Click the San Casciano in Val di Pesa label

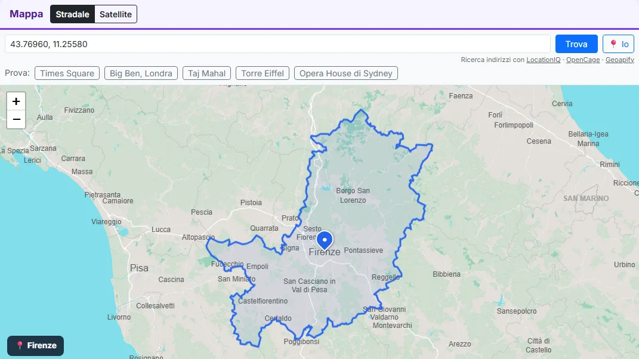[309, 285]
